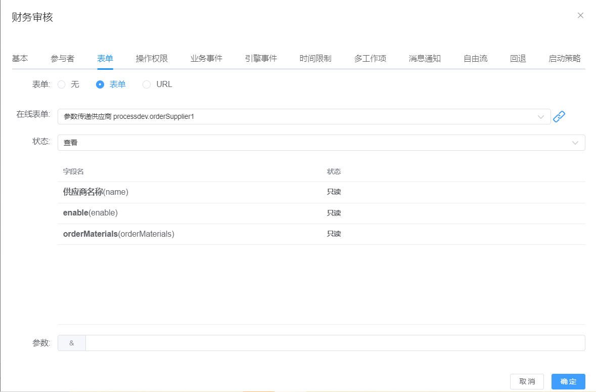Open the 消息通知 tab
This screenshot has height=392, width=596.
coord(425,58)
